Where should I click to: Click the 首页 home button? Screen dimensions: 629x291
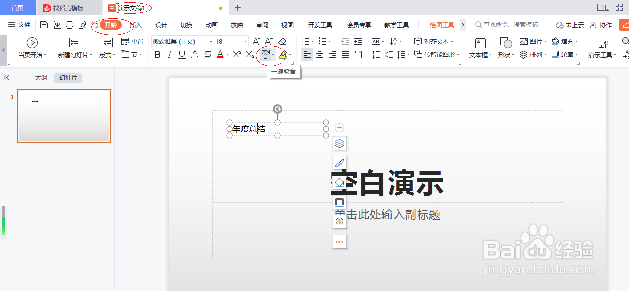click(x=18, y=8)
